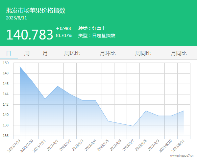Select the 周同比 tab
The width and height of the screenshot is (197, 159).
[143, 53]
